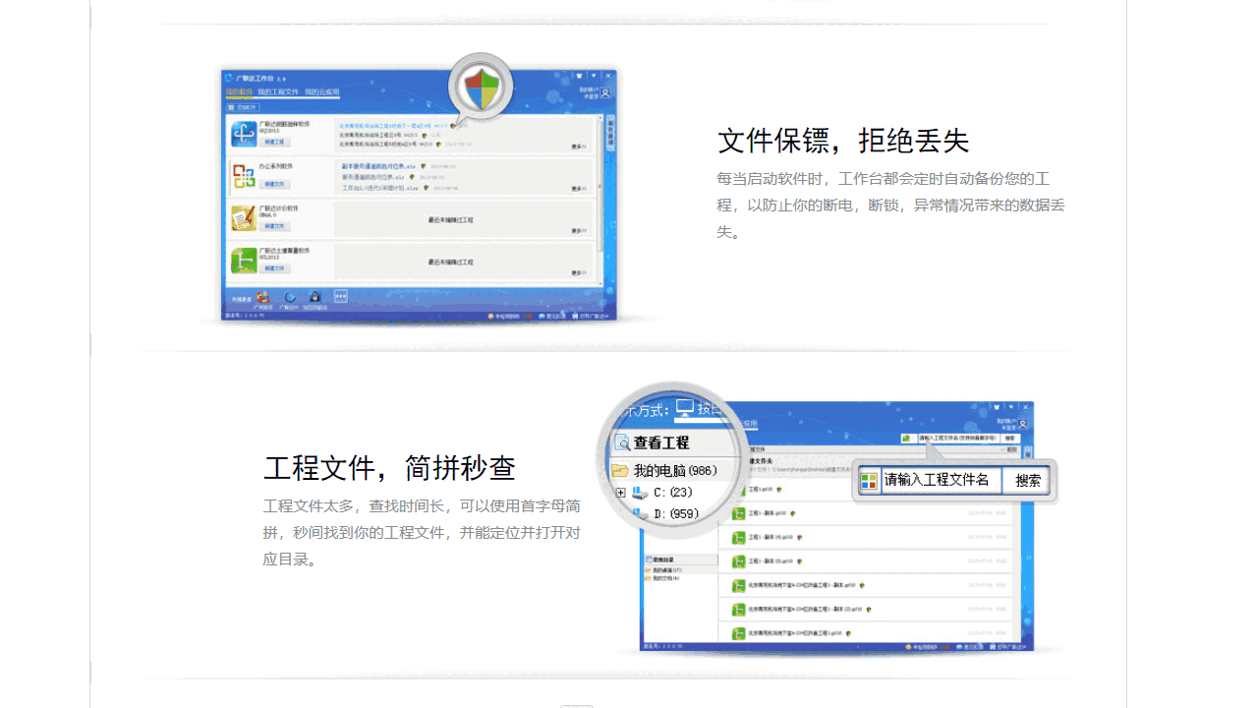Expand the C: (23) drive node
1258x708 pixels.
coord(620,493)
